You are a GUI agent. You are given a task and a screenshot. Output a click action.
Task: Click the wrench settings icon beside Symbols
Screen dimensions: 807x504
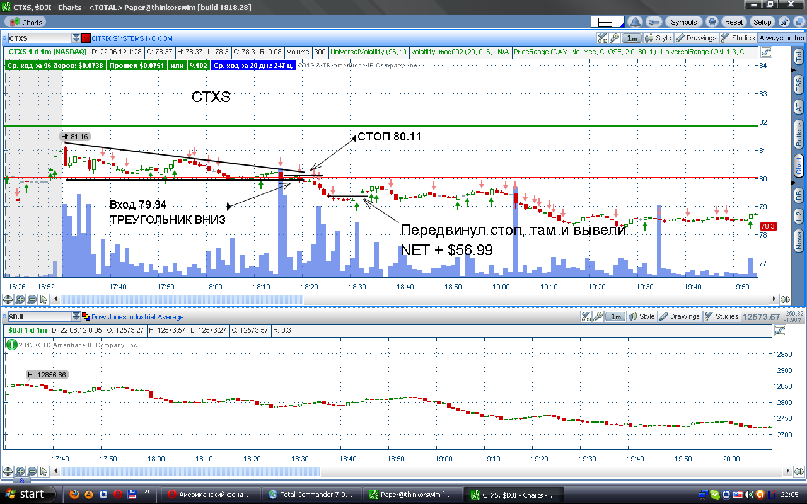653,22
